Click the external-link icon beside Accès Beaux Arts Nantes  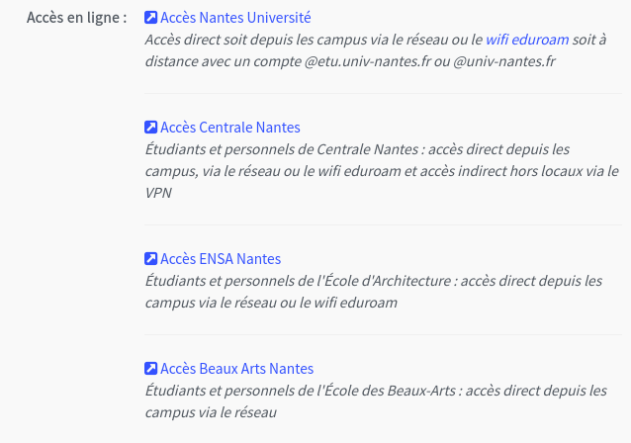pyautogui.click(x=151, y=368)
